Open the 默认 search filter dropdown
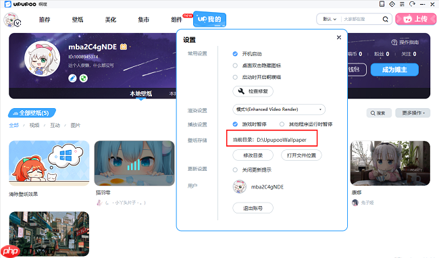Viewport: 439px width, 258px height. 330,19
